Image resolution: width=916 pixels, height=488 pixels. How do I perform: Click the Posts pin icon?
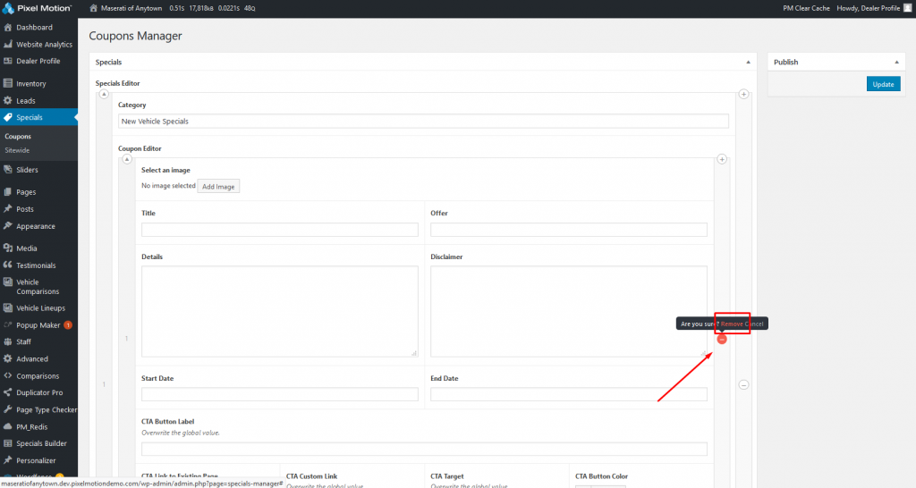(x=7, y=209)
